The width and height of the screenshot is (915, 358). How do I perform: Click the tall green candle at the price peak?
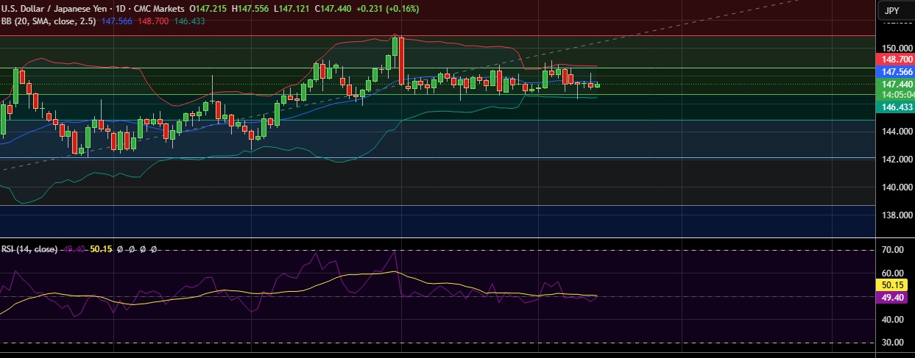[395, 46]
